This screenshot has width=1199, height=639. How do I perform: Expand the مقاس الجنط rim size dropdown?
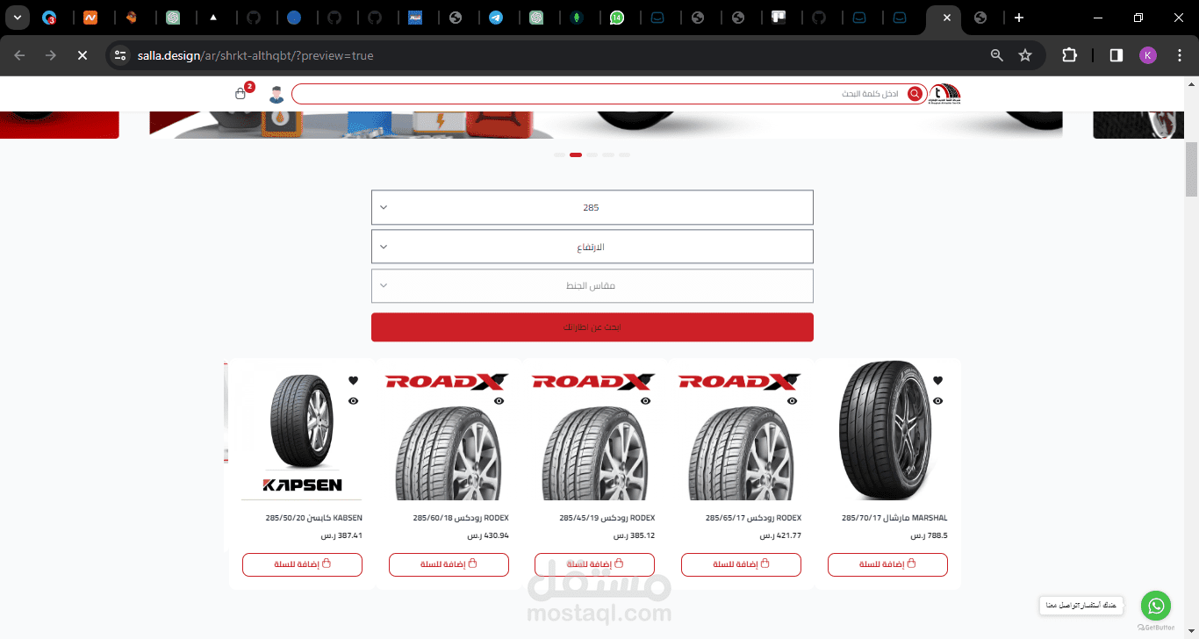pos(592,286)
